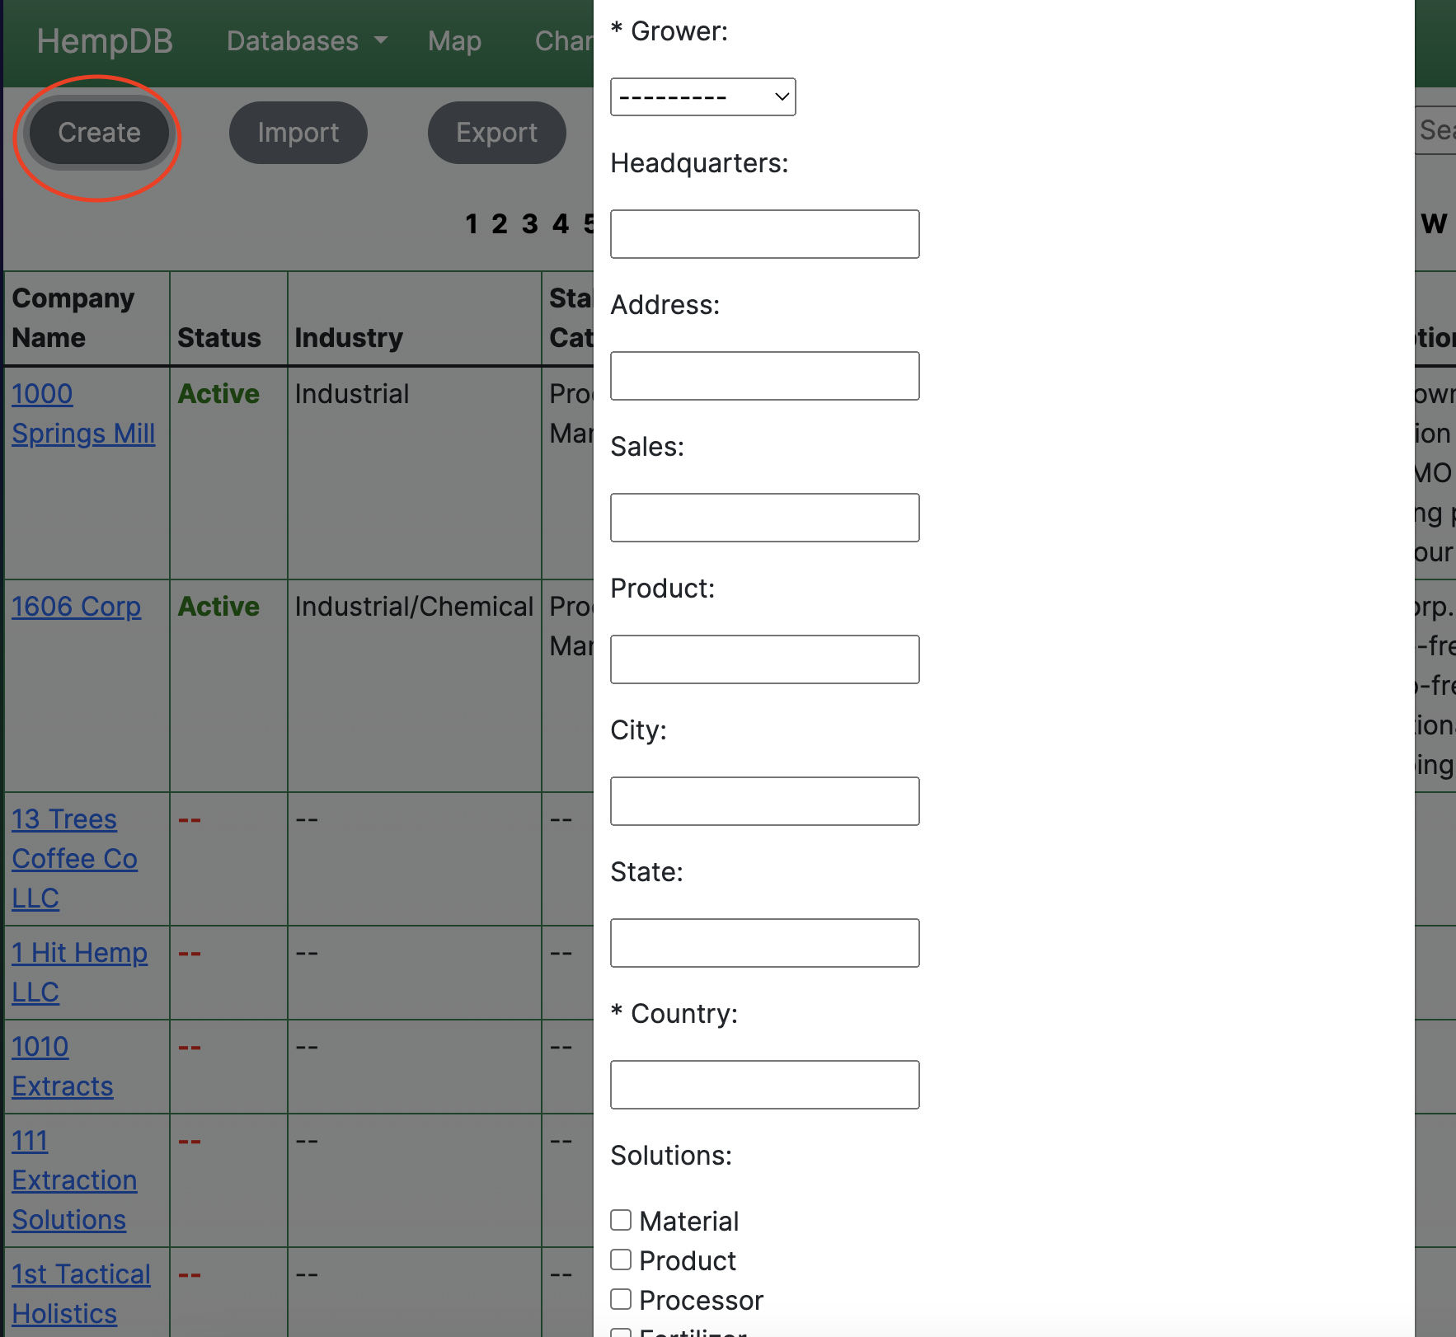Focus the Product text field
Screen dimensions: 1456x1337
764,659
